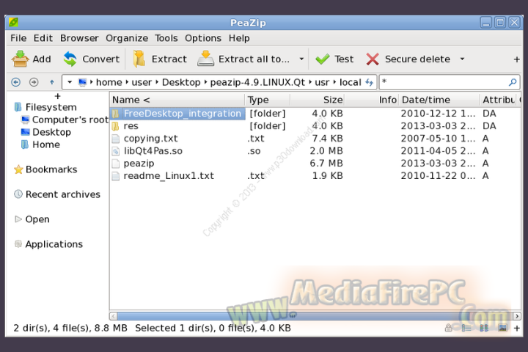Open the Organize menu
This screenshot has width=528, height=352.
(x=127, y=38)
